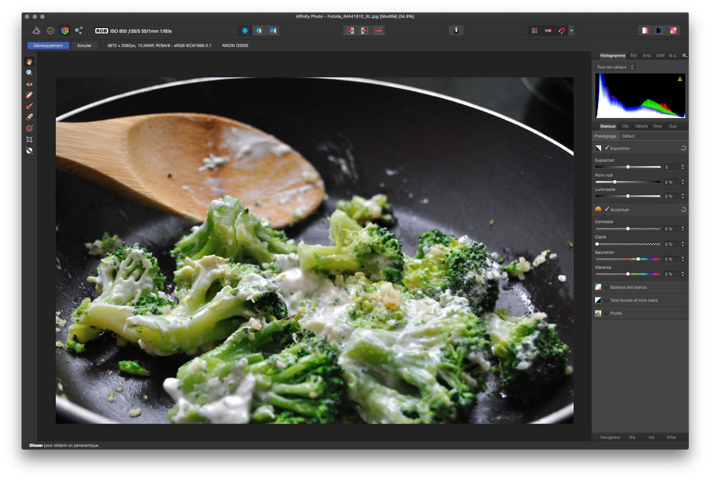Select the Overlay Paint brush tool
The height and width of the screenshot is (480, 710).
29,106
